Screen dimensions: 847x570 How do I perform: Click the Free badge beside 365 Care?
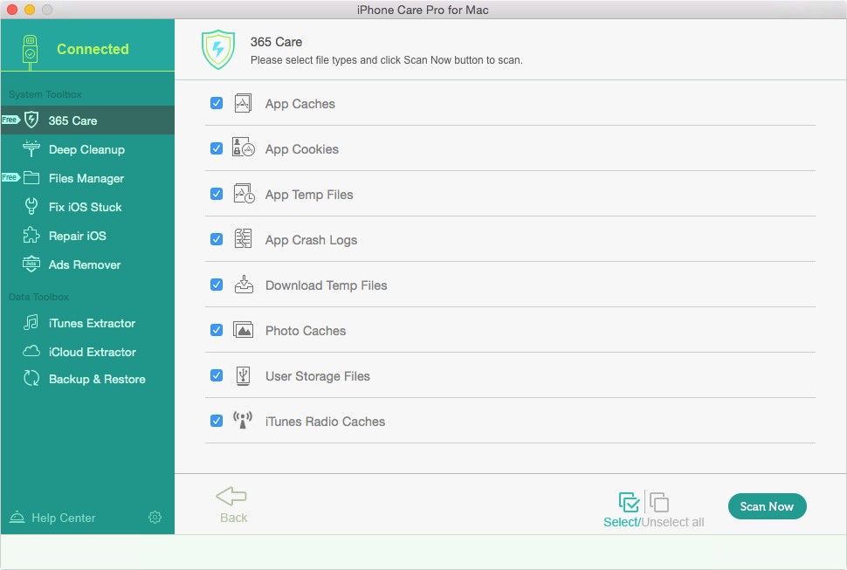(x=10, y=120)
